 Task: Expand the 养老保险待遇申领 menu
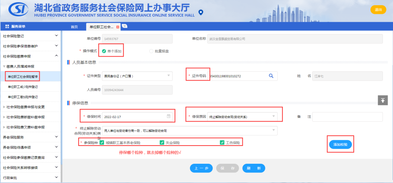[x=30, y=147]
